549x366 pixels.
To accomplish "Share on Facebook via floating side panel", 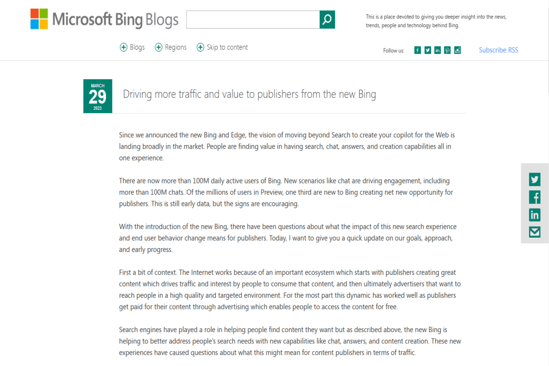I will pyautogui.click(x=534, y=197).
